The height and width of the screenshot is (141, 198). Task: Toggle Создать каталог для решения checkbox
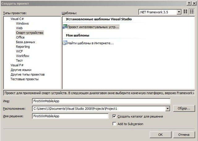[x=114, y=116]
